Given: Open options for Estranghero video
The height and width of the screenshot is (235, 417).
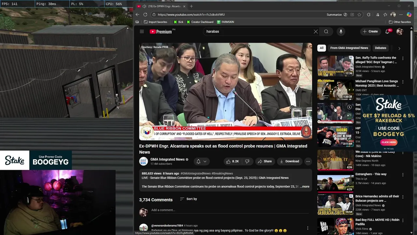Looking at the screenshot, I should point(403,175).
